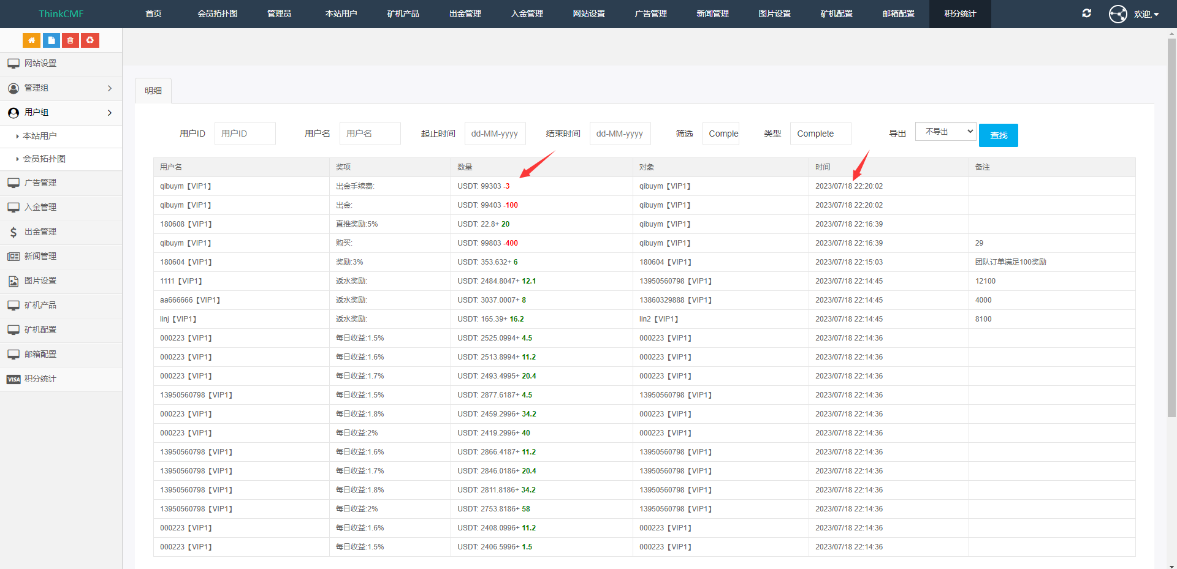Open 本站用户 in the sidebar
1177x569 pixels.
40,136
